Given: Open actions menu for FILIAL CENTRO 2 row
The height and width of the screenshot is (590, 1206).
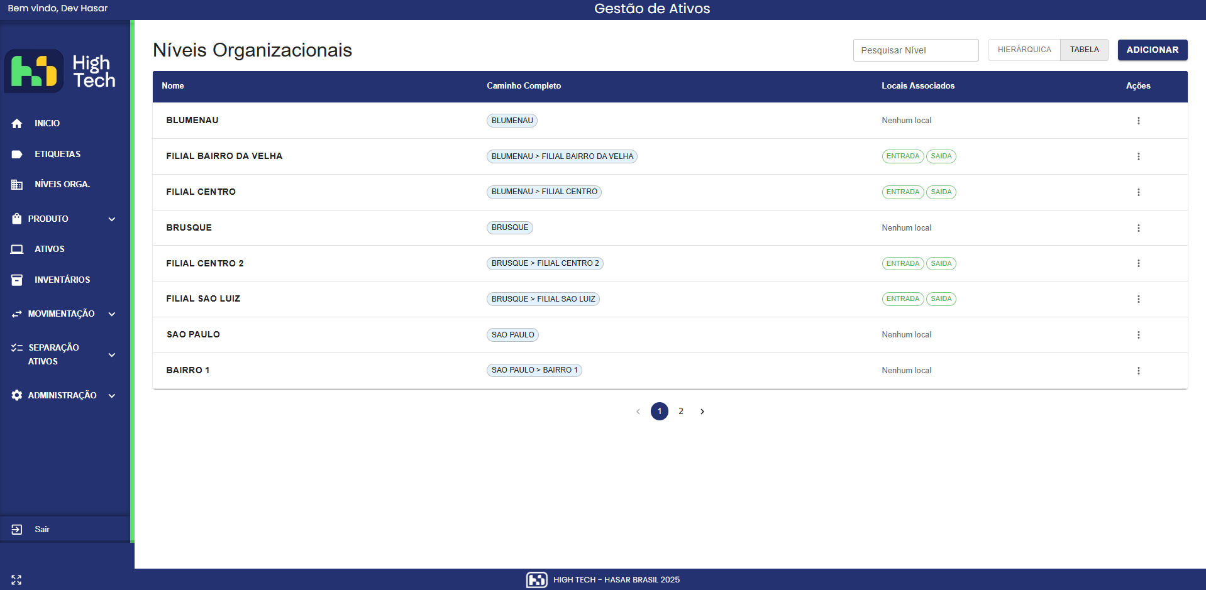Looking at the screenshot, I should pyautogui.click(x=1138, y=263).
